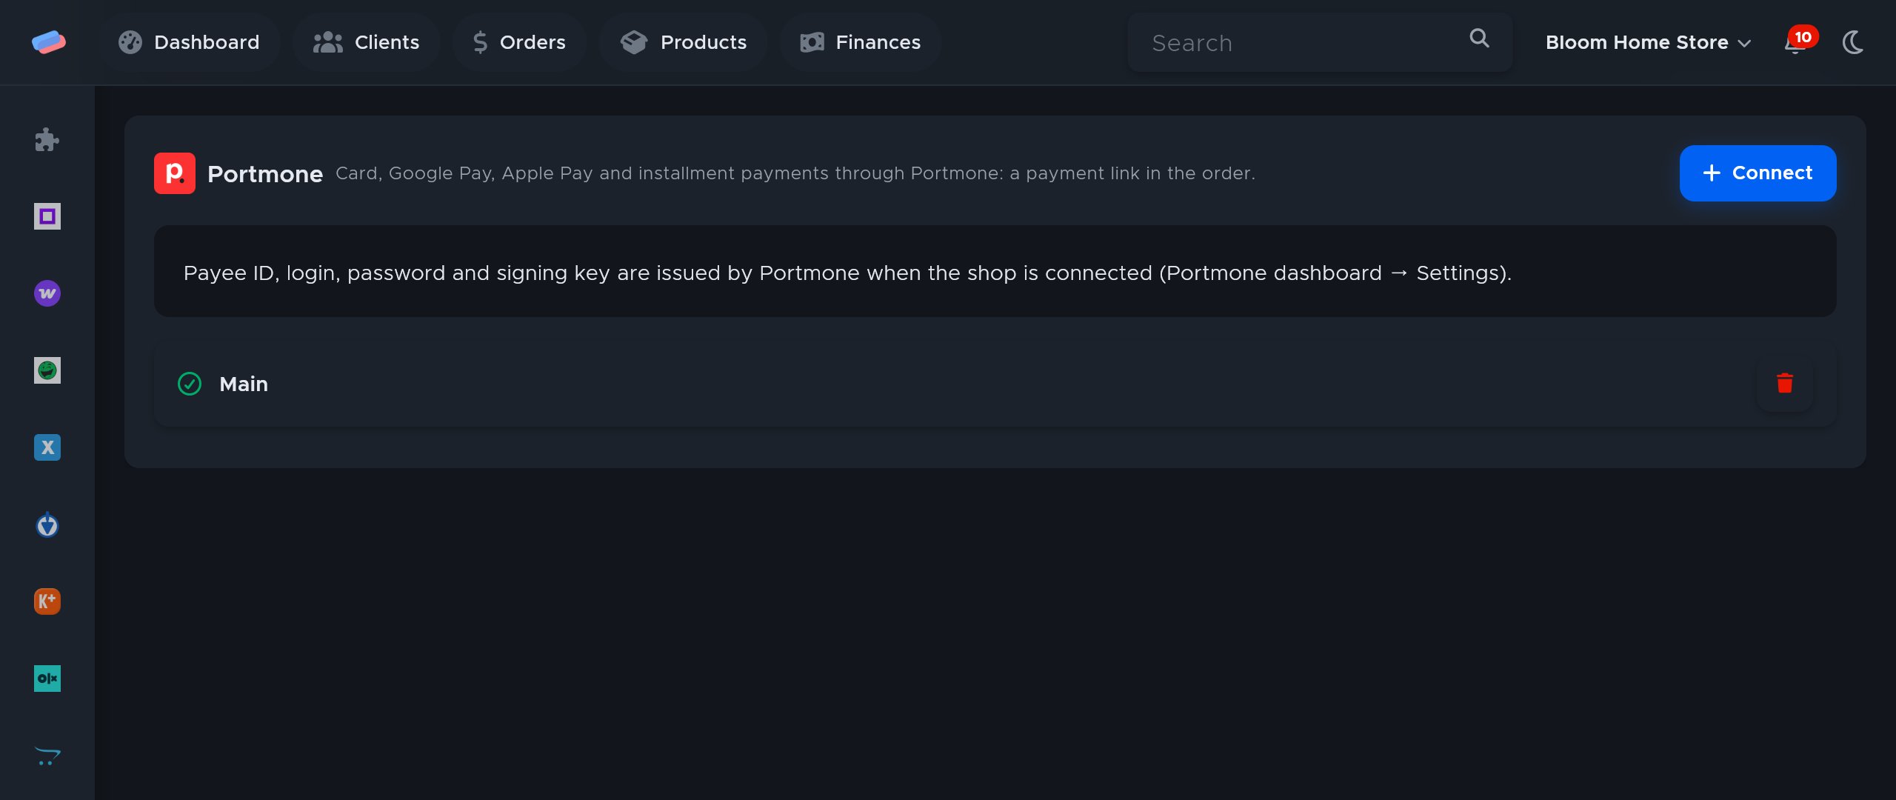Open the puzzle-piece integrations icon in sidebar
Image resolution: width=1896 pixels, height=800 pixels.
[x=47, y=140]
